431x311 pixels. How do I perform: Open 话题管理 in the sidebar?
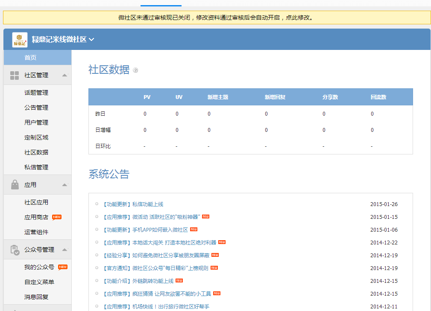pyautogui.click(x=36, y=93)
